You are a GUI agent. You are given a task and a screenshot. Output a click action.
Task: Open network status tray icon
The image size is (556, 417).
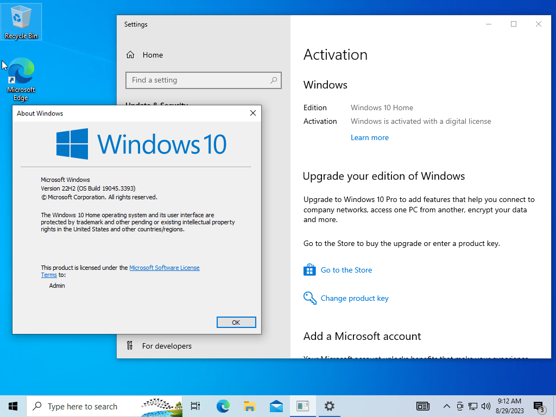[x=473, y=406]
